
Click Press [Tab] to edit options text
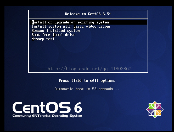click(x=87, y=81)
